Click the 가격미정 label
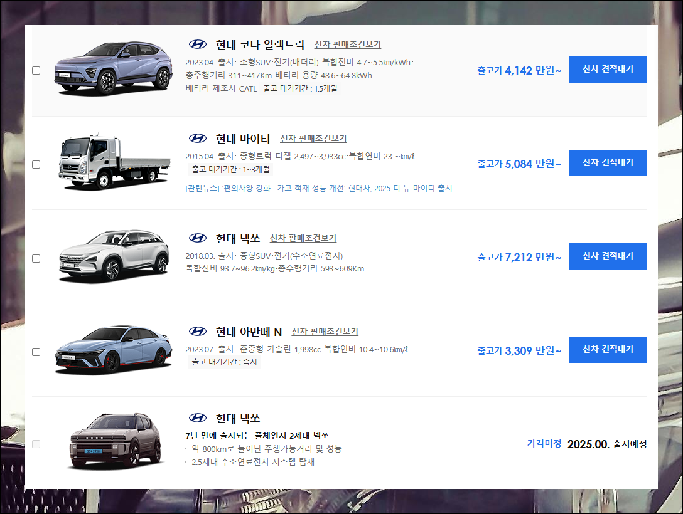The height and width of the screenshot is (514, 683). 544,444
